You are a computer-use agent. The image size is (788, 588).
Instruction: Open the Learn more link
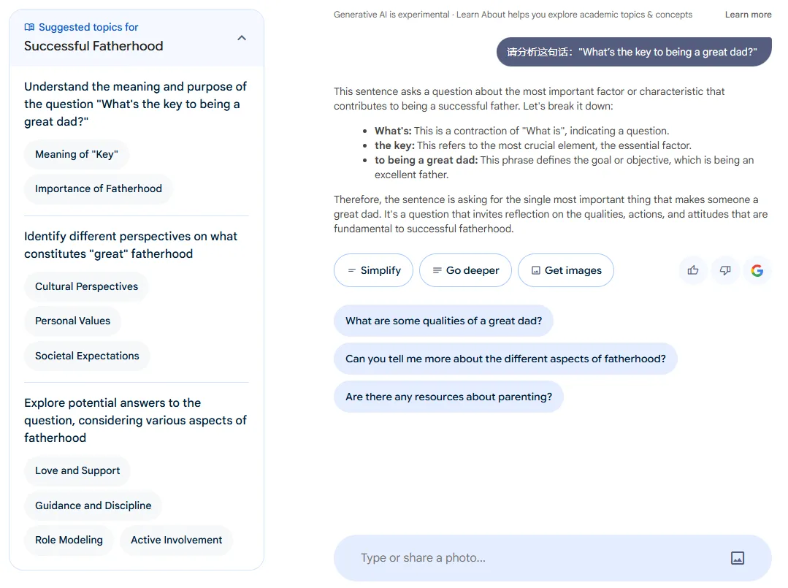click(x=748, y=15)
